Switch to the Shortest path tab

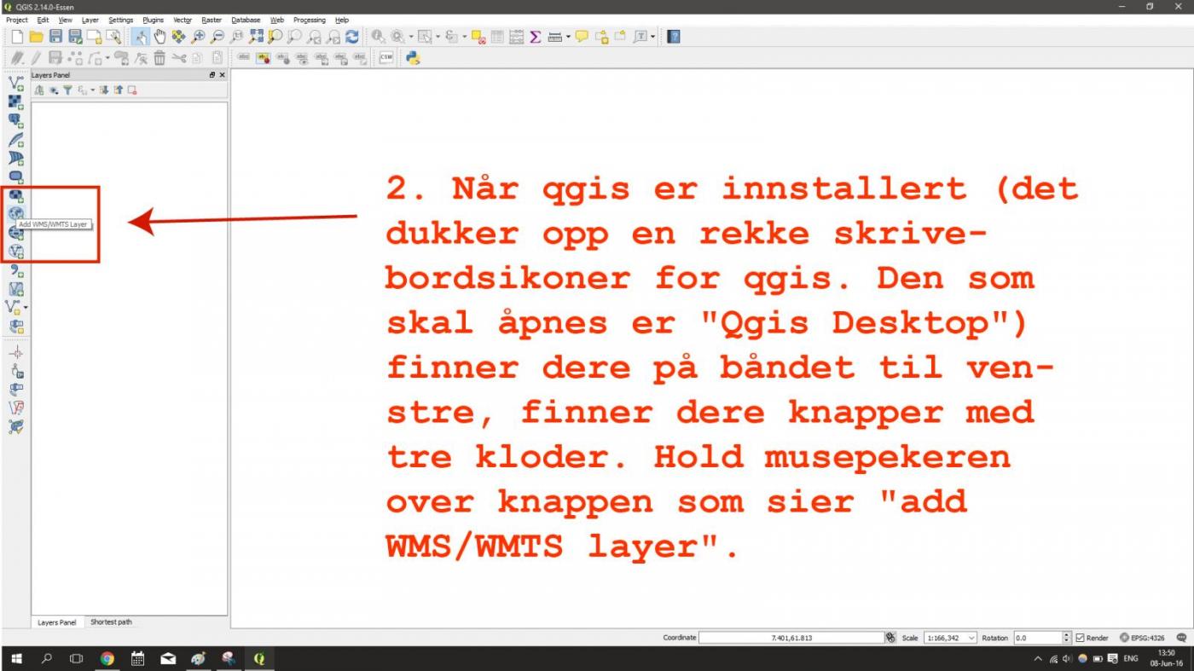(x=110, y=622)
